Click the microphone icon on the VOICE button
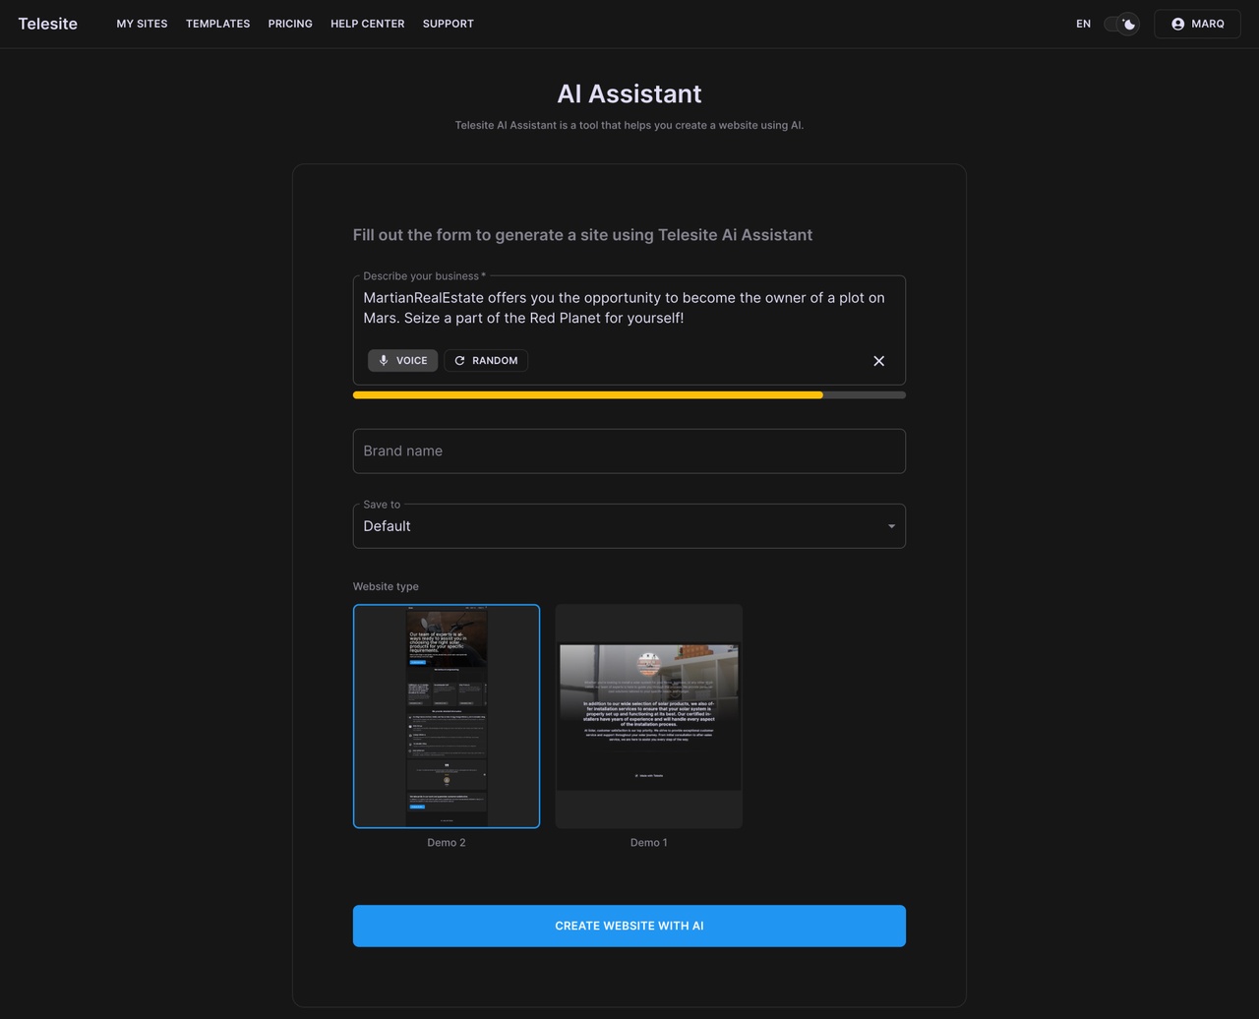The image size is (1259, 1019). point(384,361)
